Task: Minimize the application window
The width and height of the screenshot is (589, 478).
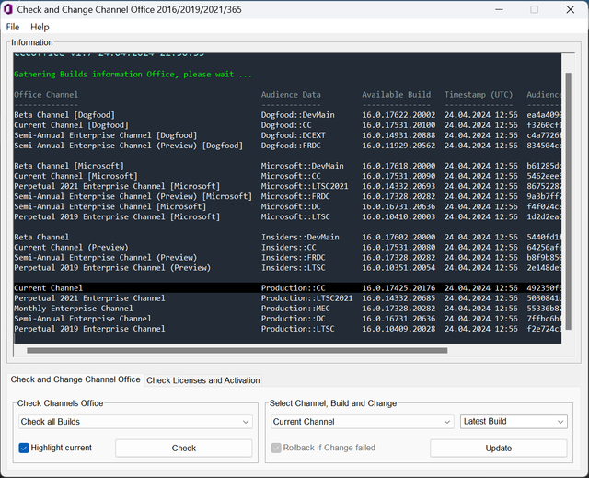Action: [x=499, y=9]
